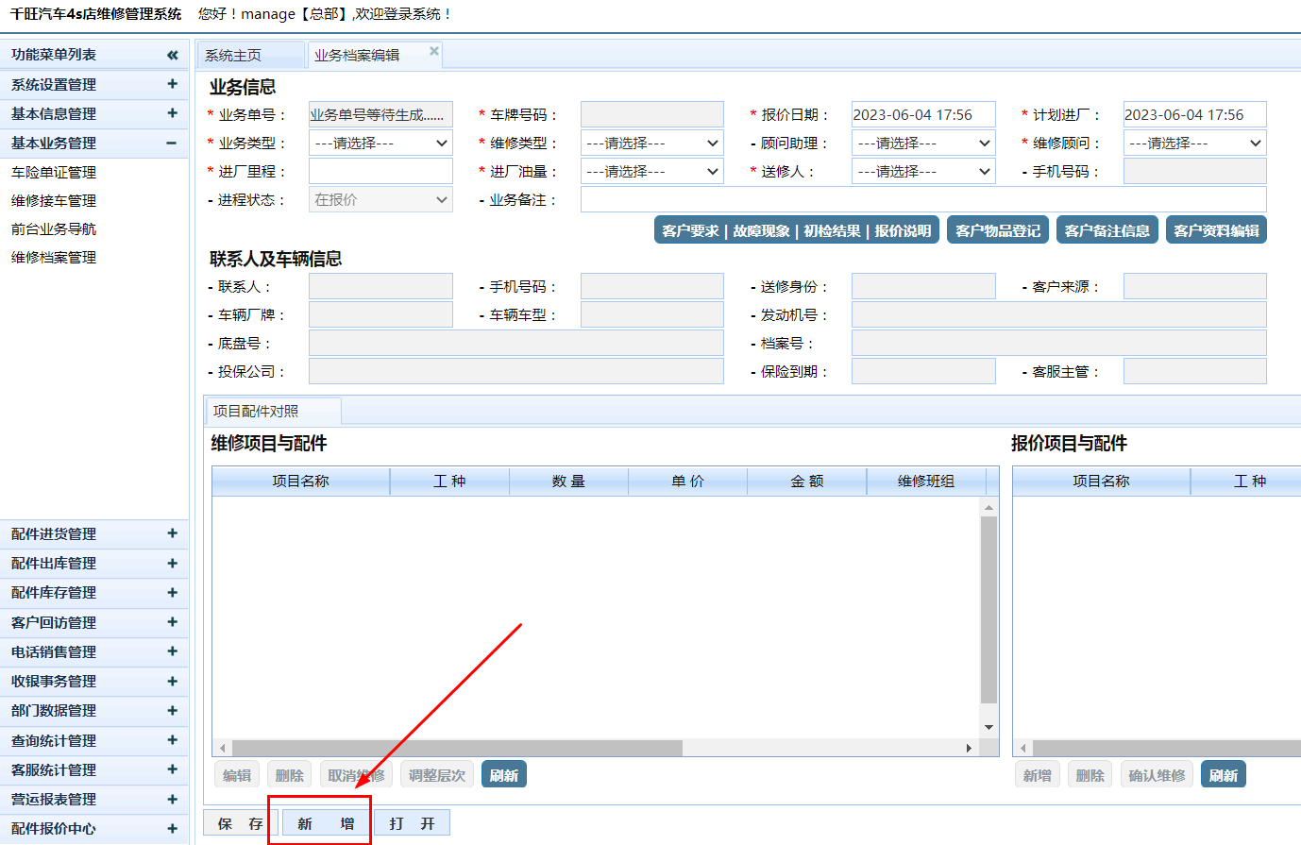
Task: Open the 维修顾问 dropdown
Action: coord(1194,144)
